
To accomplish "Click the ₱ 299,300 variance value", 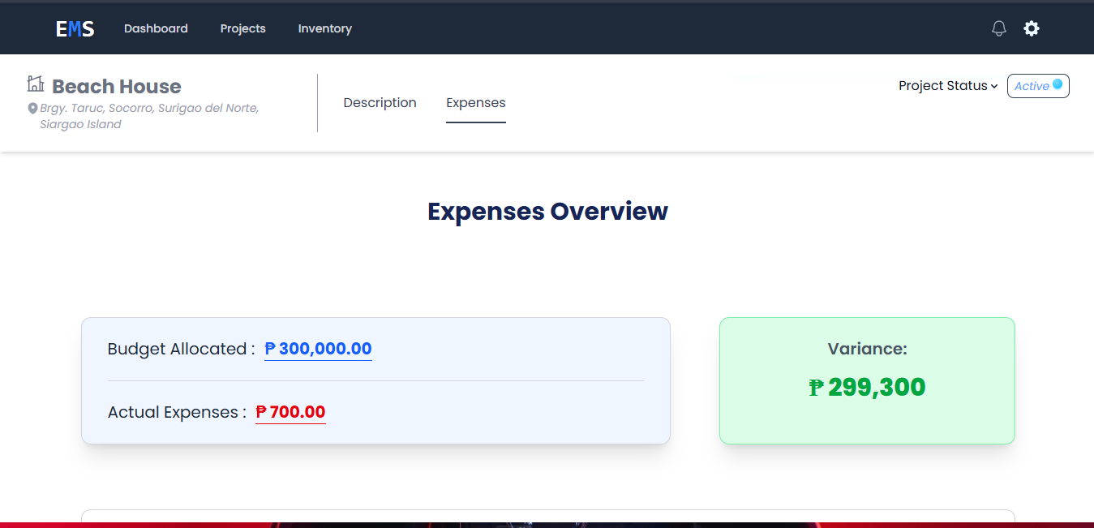I will 867,388.
